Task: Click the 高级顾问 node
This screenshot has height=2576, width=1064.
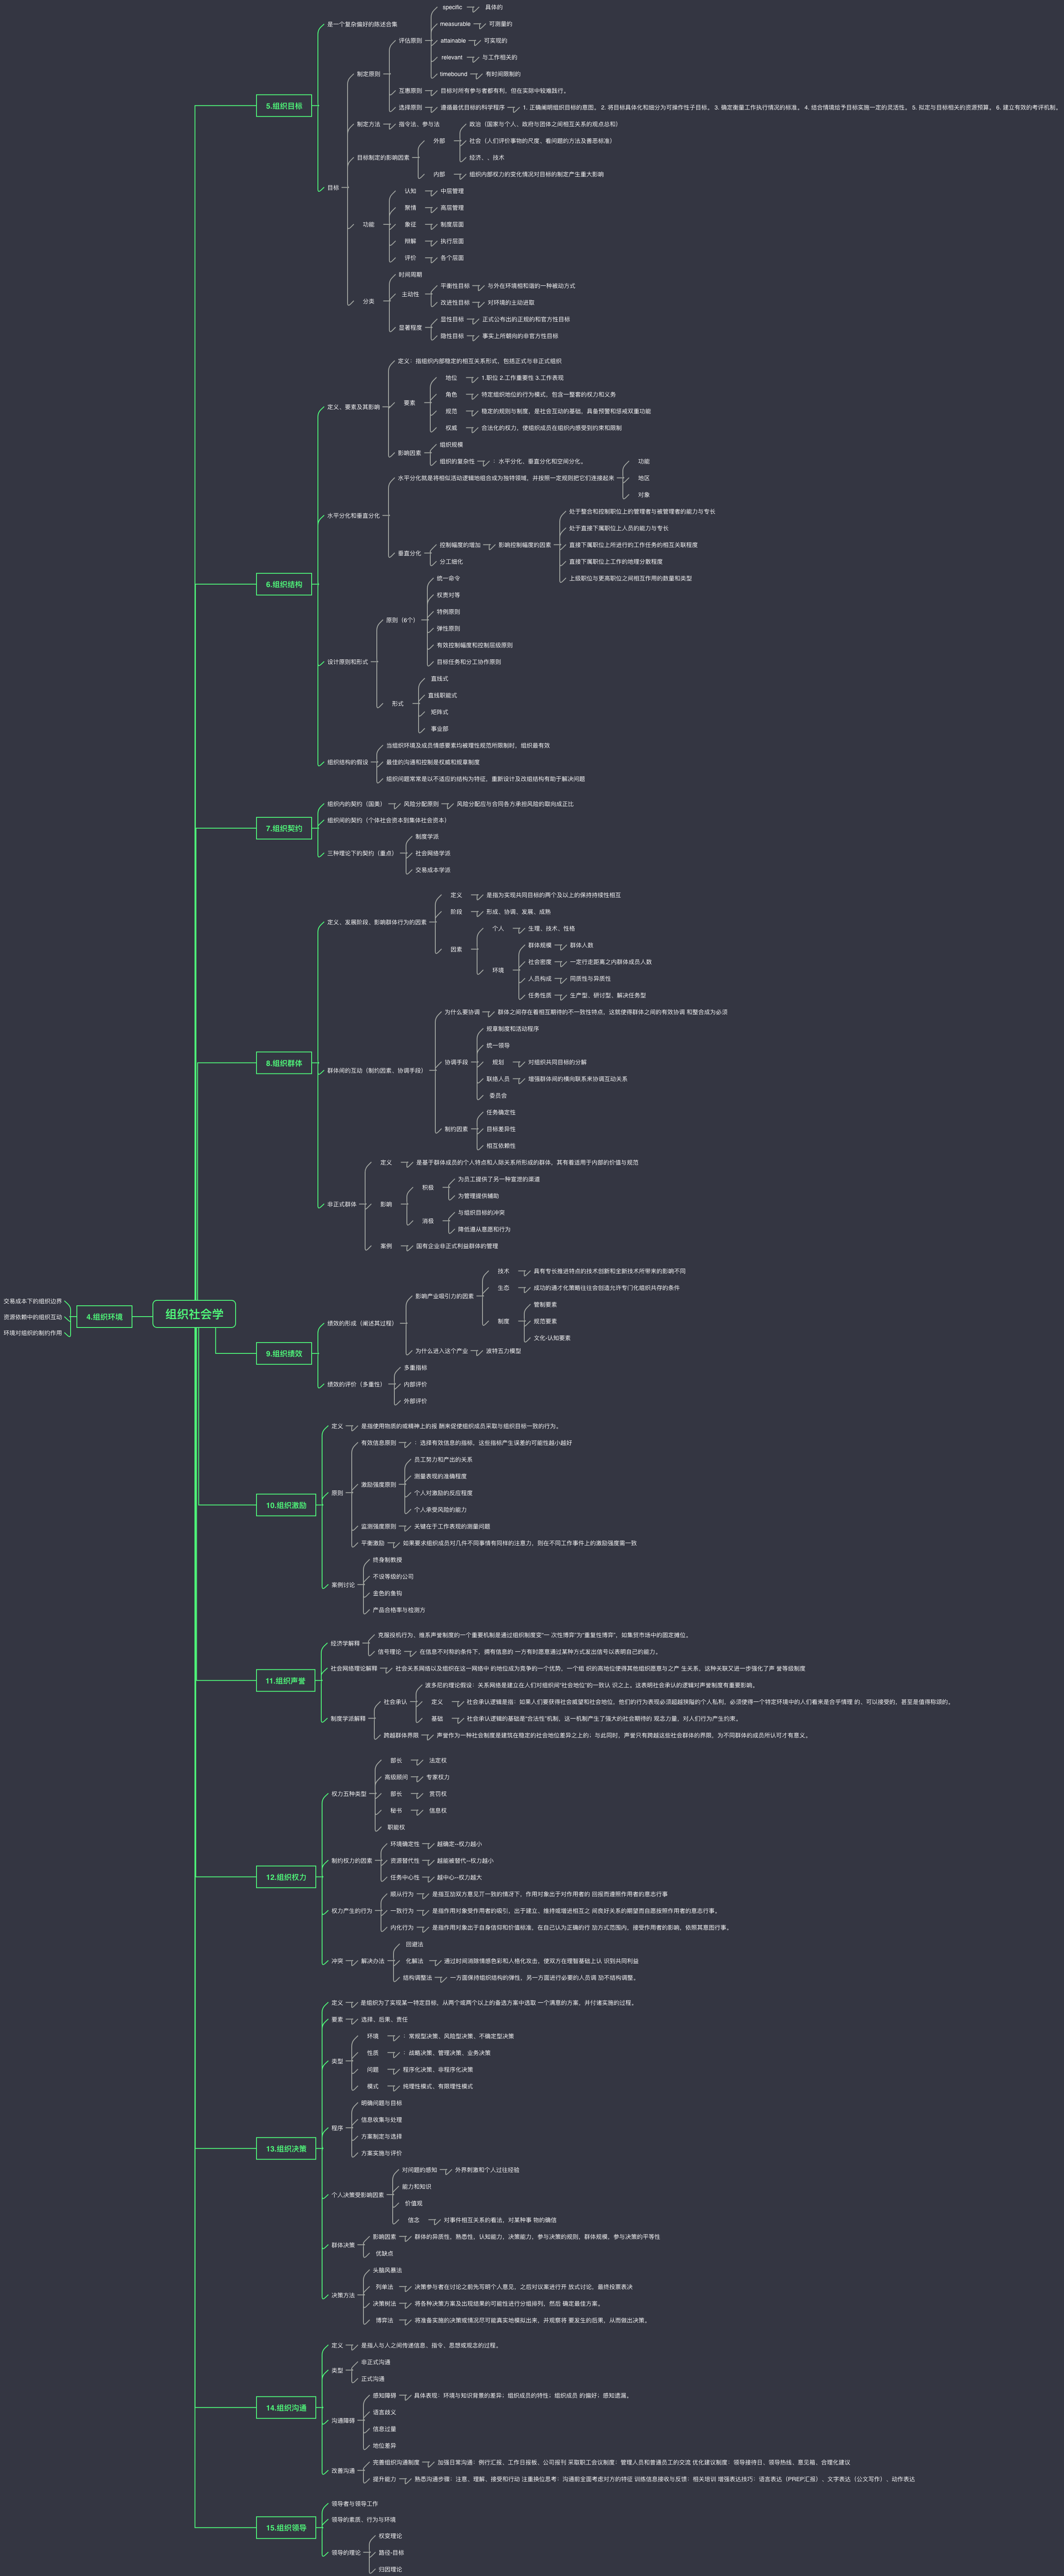Action: click(396, 1777)
